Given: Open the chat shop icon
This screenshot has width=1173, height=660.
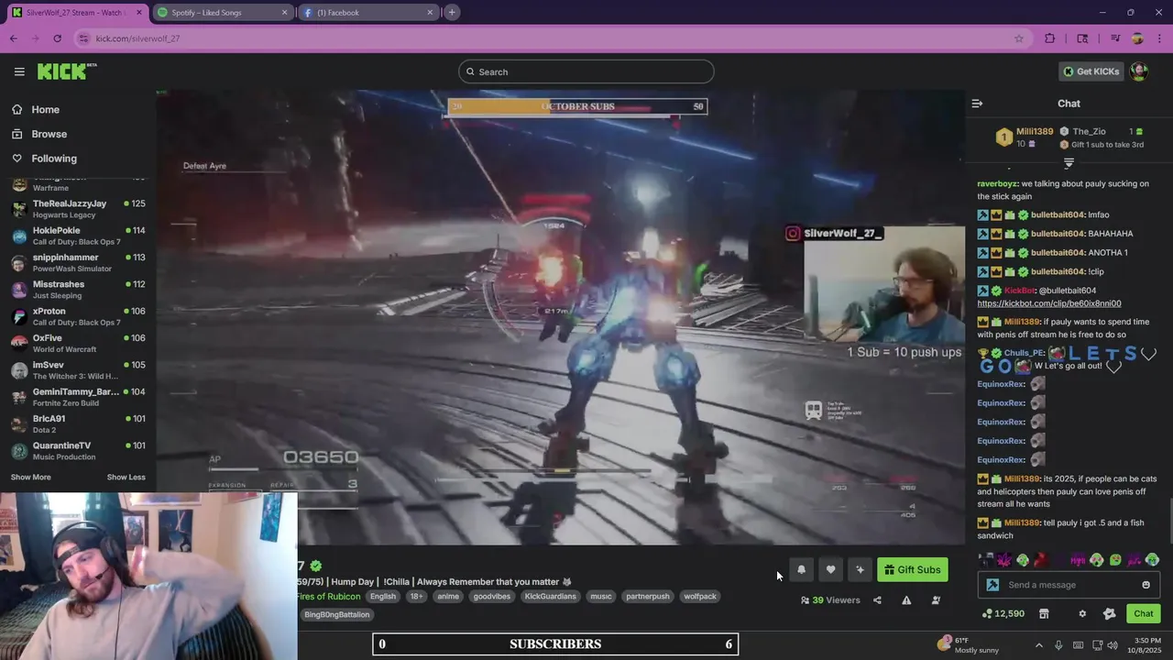Looking at the screenshot, I should pos(1043,613).
